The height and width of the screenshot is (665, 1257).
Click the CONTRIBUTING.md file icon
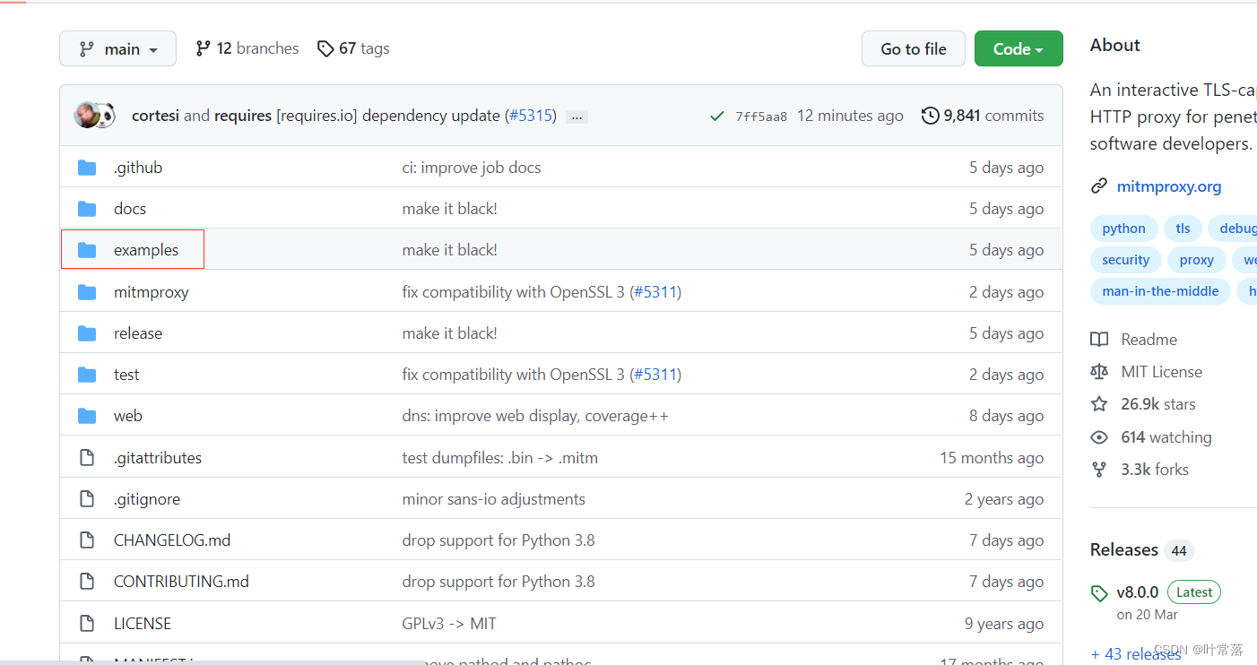point(87,582)
